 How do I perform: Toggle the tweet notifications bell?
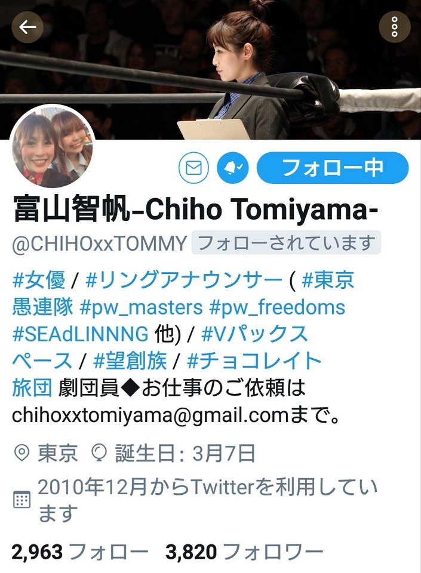[x=233, y=168]
